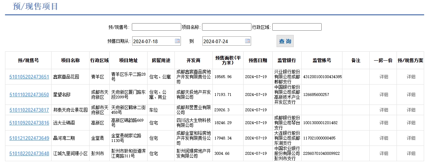View 一房一价 详细 for 远大云锦阁
Screen dimensions: 427x163
384,123
